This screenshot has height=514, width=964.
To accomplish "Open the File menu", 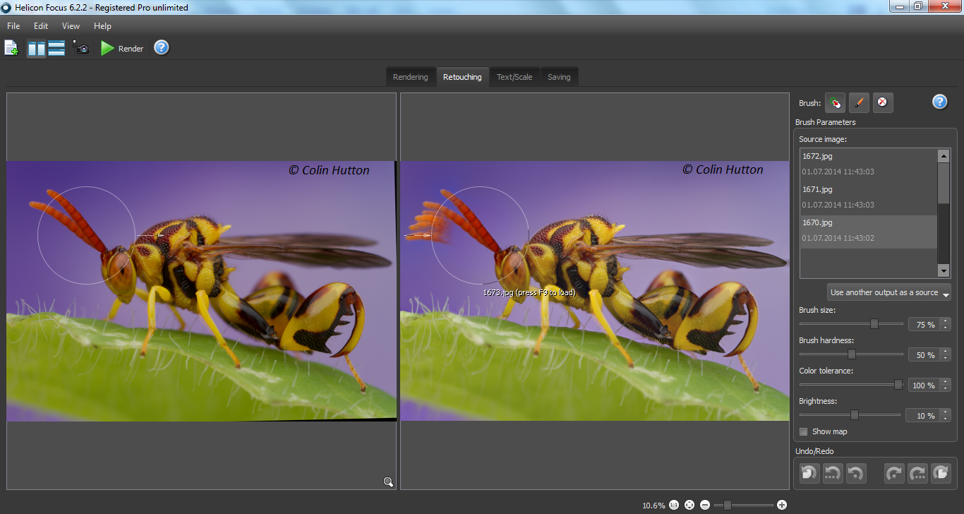I will pyautogui.click(x=13, y=26).
